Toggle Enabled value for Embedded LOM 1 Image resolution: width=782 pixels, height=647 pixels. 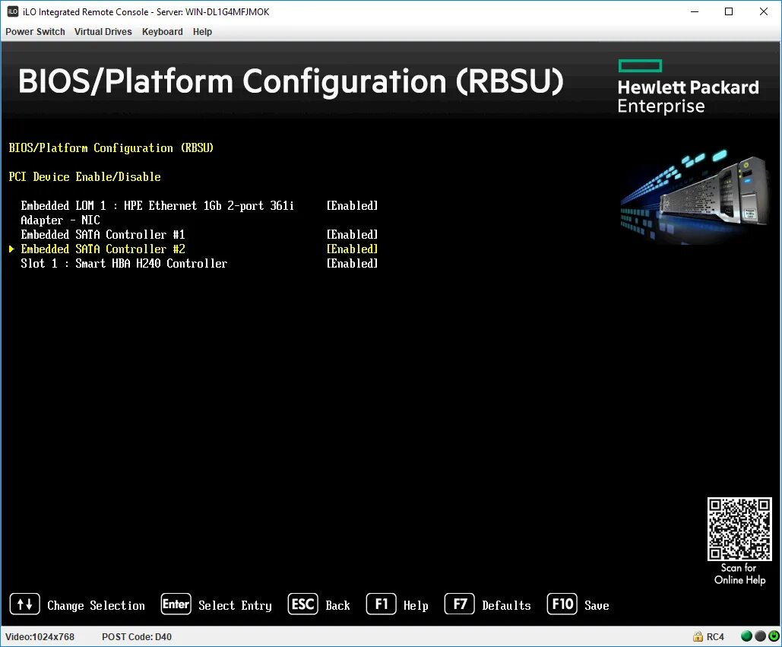352,205
